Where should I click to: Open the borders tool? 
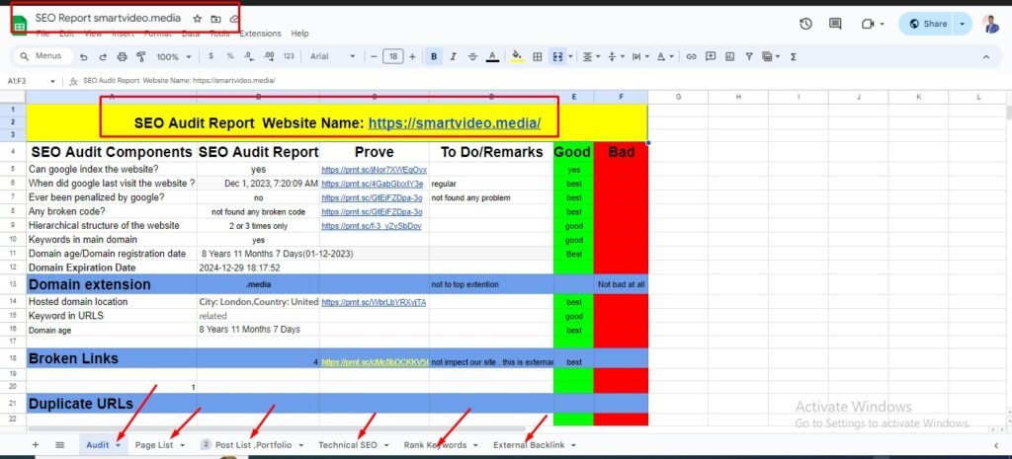pos(537,56)
